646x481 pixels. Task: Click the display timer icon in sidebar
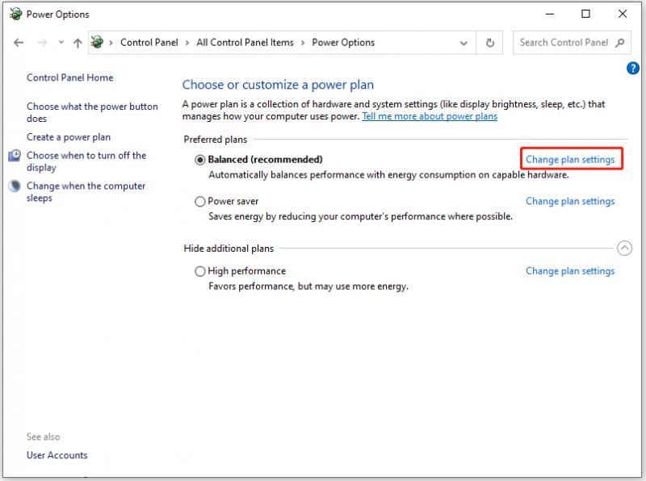point(15,155)
